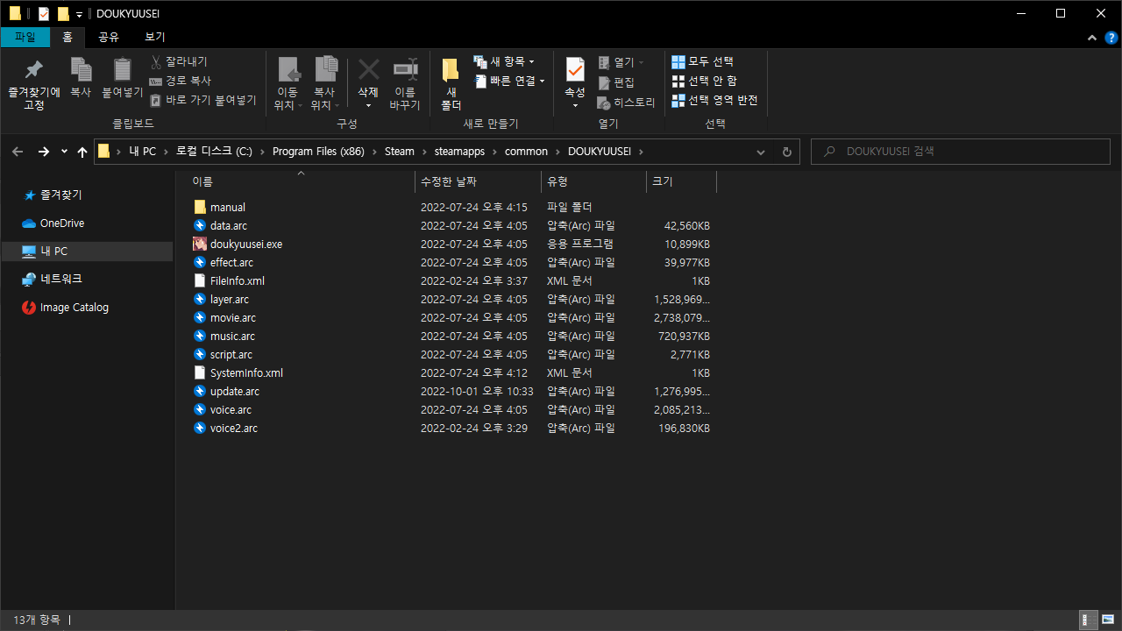Image resolution: width=1122 pixels, height=631 pixels.
Task: Sort by the Type (유형) column header
Action: pyautogui.click(x=594, y=181)
